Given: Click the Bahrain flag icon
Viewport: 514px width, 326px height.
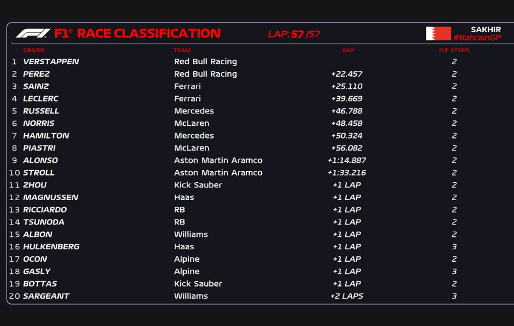Looking at the screenshot, I should (438, 33).
